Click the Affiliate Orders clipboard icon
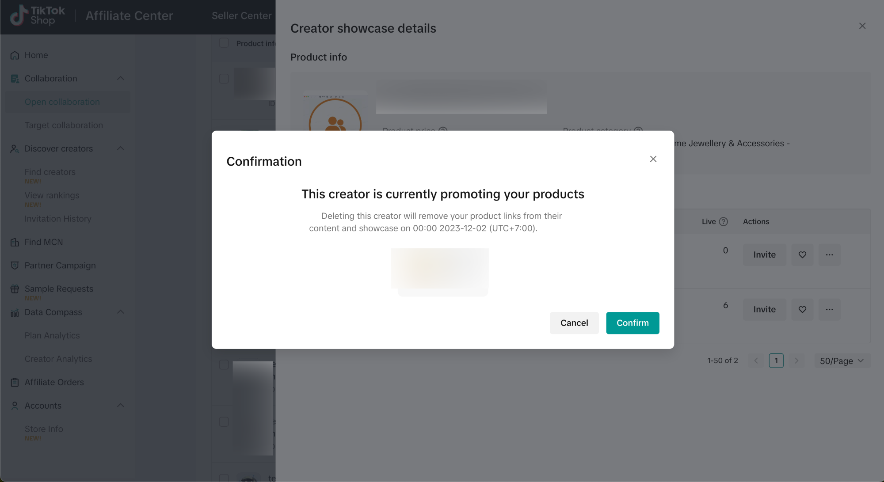This screenshot has height=482, width=884. coord(15,383)
